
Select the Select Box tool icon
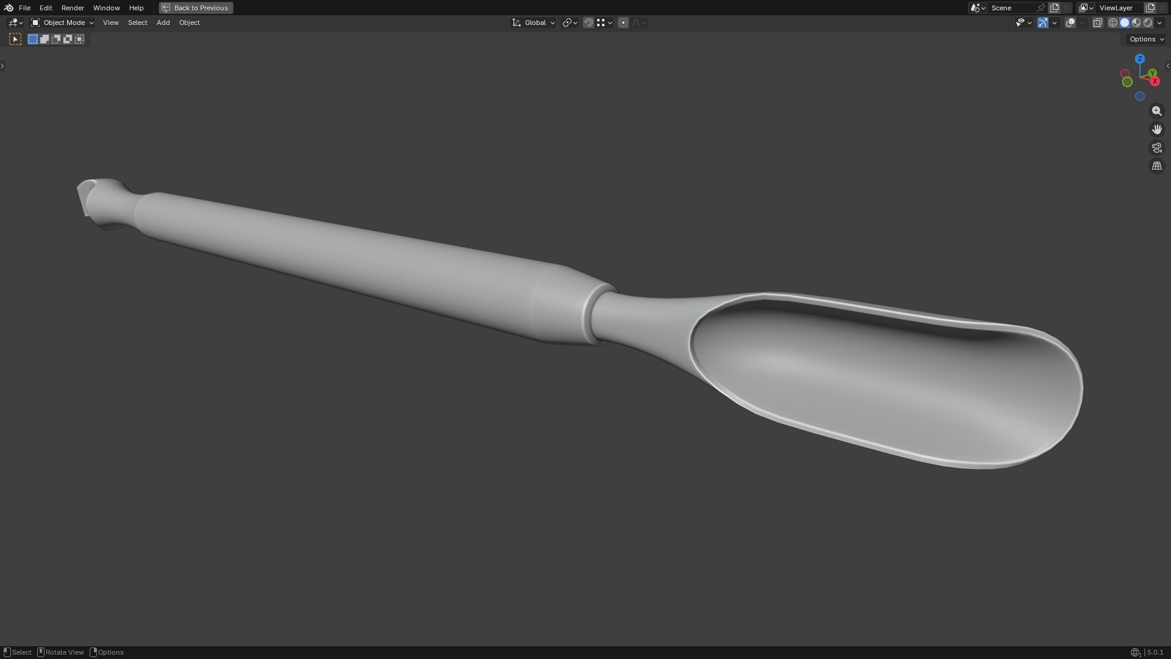point(15,39)
